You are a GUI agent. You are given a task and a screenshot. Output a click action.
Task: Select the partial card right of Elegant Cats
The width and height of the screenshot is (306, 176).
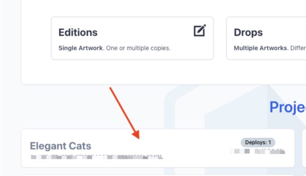[x=304, y=147]
